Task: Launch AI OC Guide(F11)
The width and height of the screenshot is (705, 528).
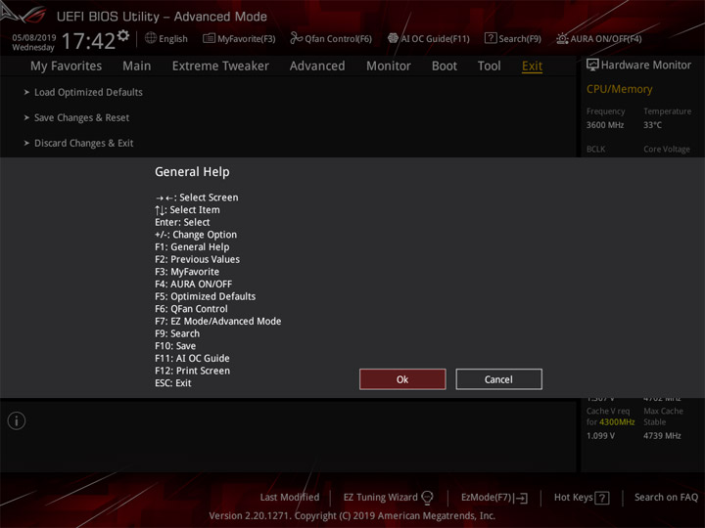Action: point(429,38)
